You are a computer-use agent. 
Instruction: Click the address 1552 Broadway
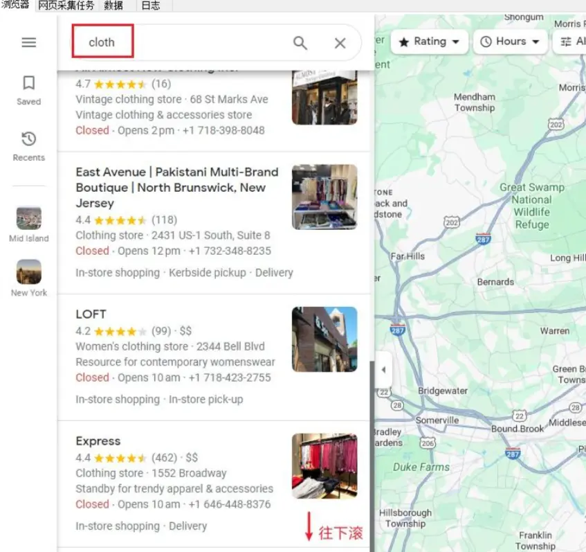tap(189, 473)
